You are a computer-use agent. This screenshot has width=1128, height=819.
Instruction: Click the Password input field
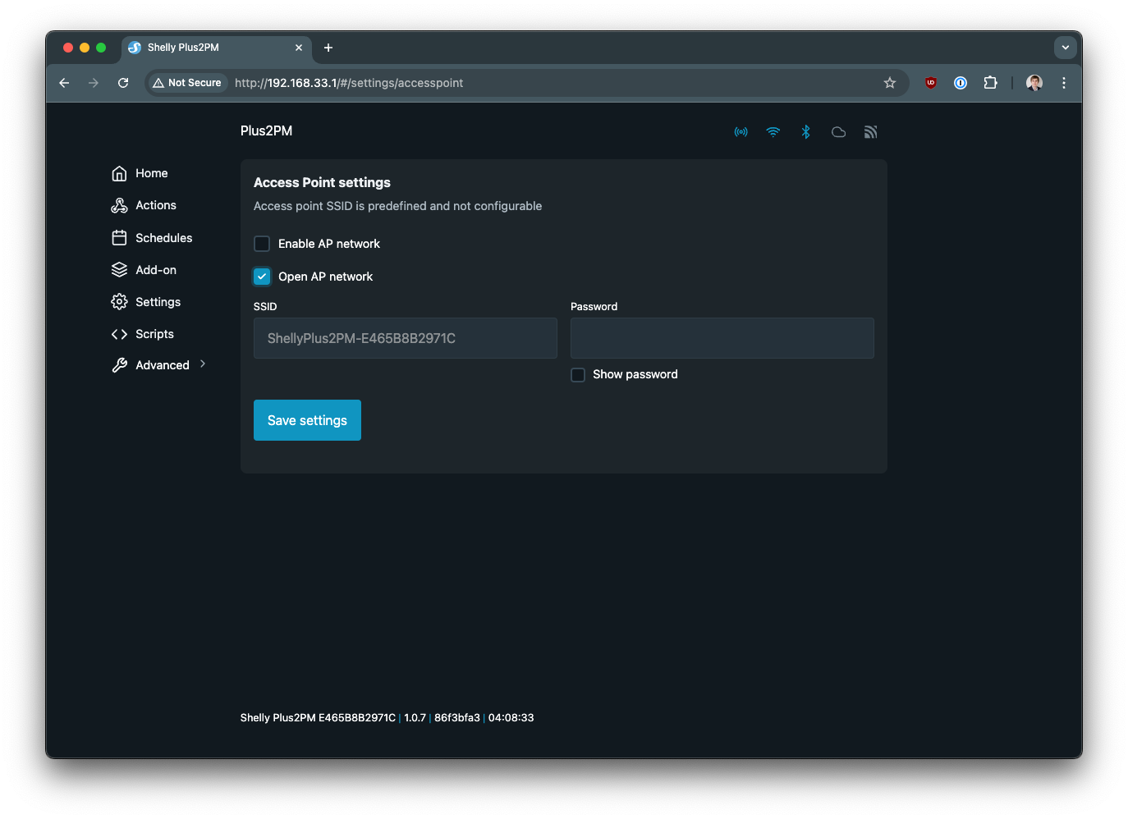pyautogui.click(x=722, y=338)
